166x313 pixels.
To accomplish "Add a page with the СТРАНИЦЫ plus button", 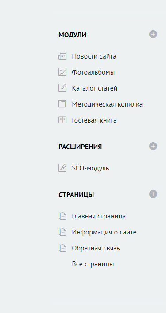I will (153, 194).
